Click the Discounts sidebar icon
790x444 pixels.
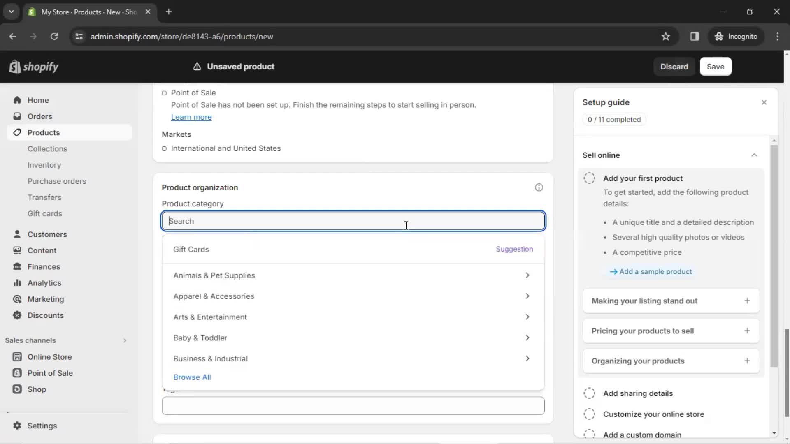pos(17,315)
